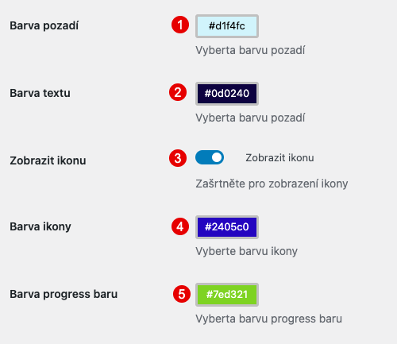Open the #7ed321 progress bar color picker
Image resolution: width=397 pixels, height=344 pixels.
(227, 295)
